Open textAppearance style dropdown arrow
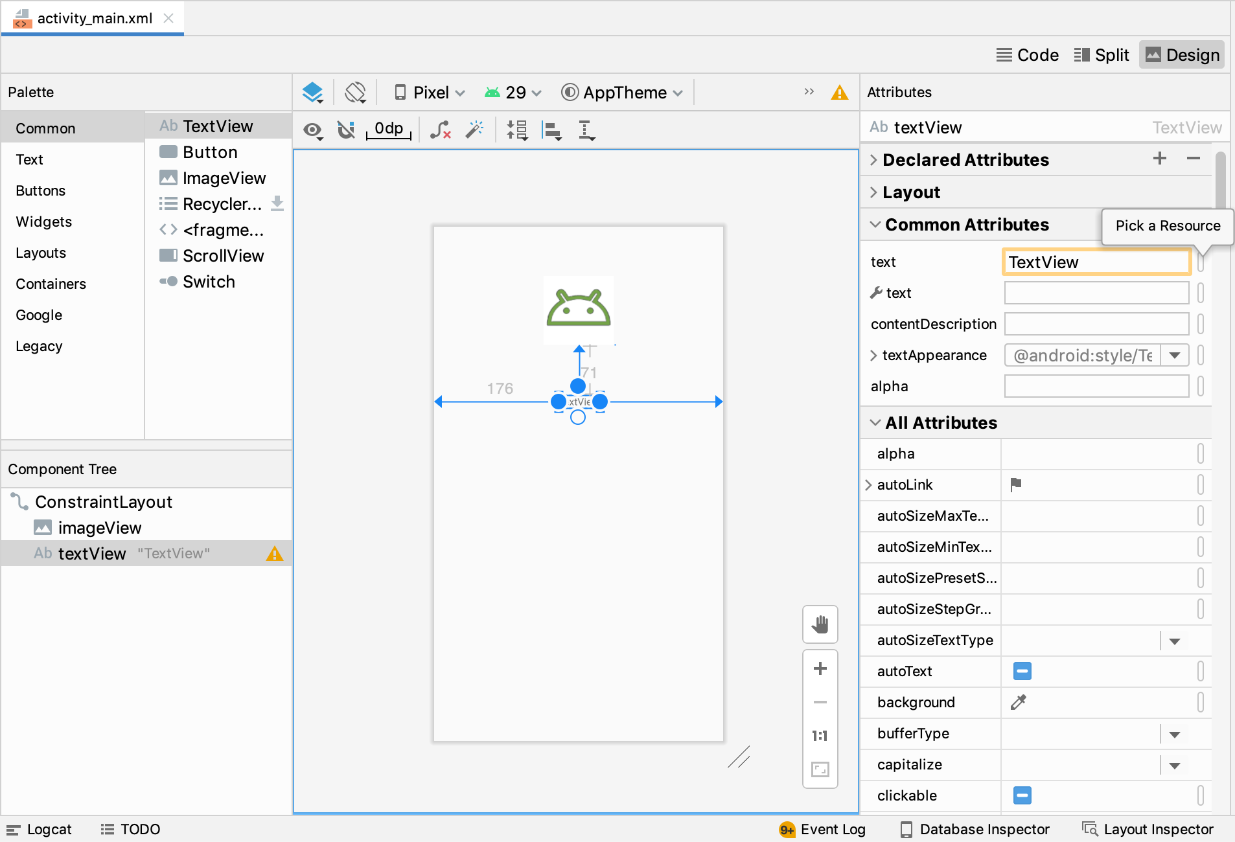This screenshot has width=1235, height=842. 1175,355
